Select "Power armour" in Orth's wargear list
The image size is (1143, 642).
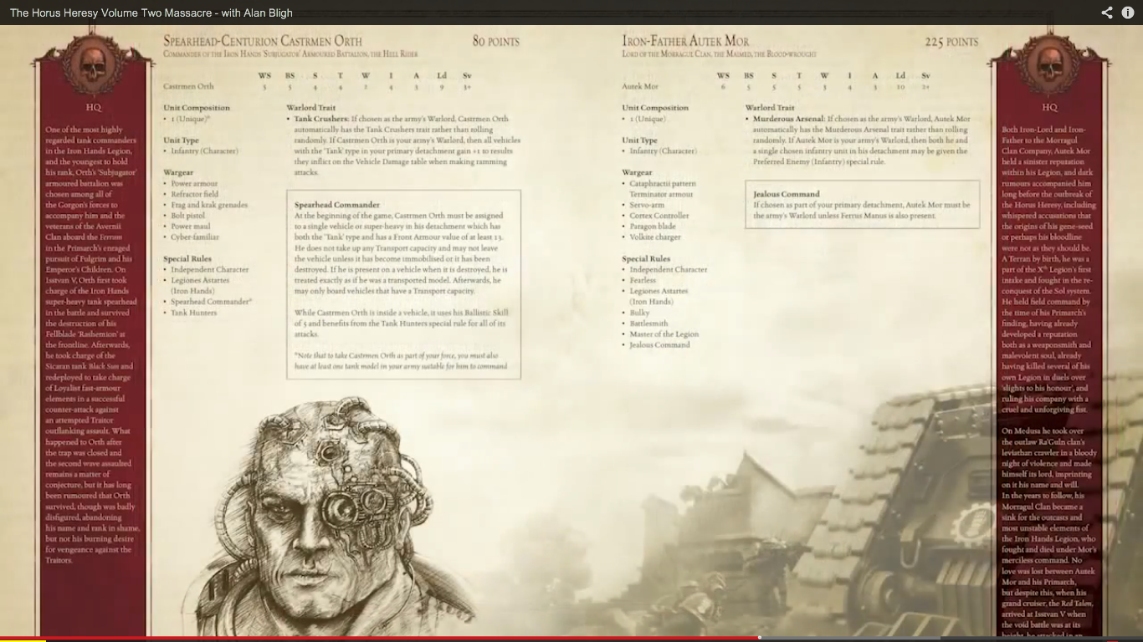194,183
